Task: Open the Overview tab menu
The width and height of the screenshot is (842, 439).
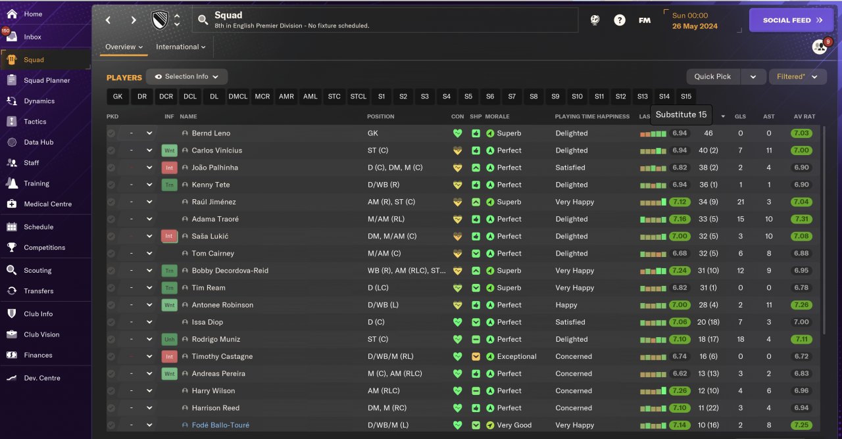Action: [124, 47]
